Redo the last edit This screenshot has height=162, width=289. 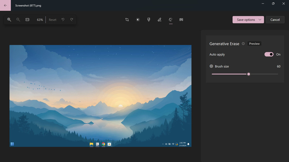point(72,20)
